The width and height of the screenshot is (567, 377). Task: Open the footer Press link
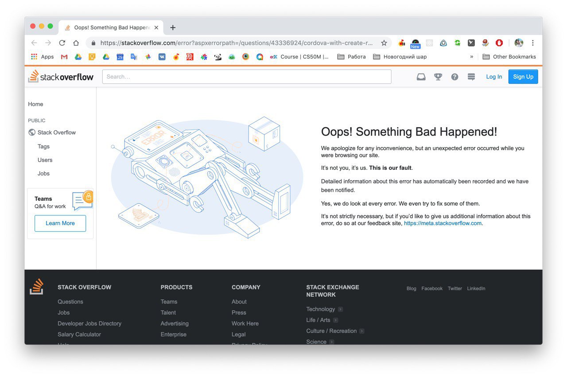click(x=239, y=313)
